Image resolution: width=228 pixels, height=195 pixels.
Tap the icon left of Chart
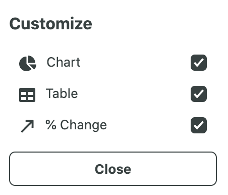point(28,63)
